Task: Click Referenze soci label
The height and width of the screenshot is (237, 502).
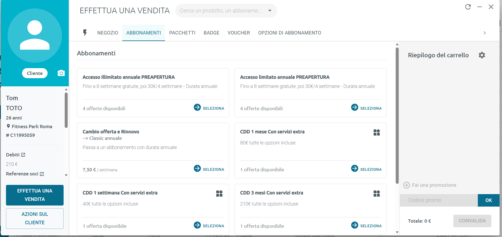Action: tap(22, 174)
